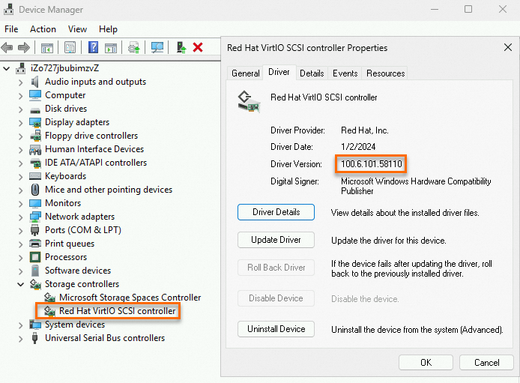Click Show/Hide Action Pane toolbar icon

[111, 48]
